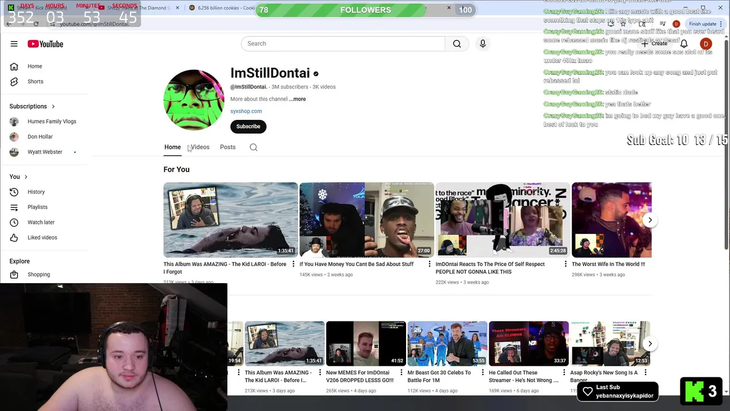Play Mr Beast 30 Celebs thumbnail
Viewport: 730px width, 411px height.
tap(447, 344)
